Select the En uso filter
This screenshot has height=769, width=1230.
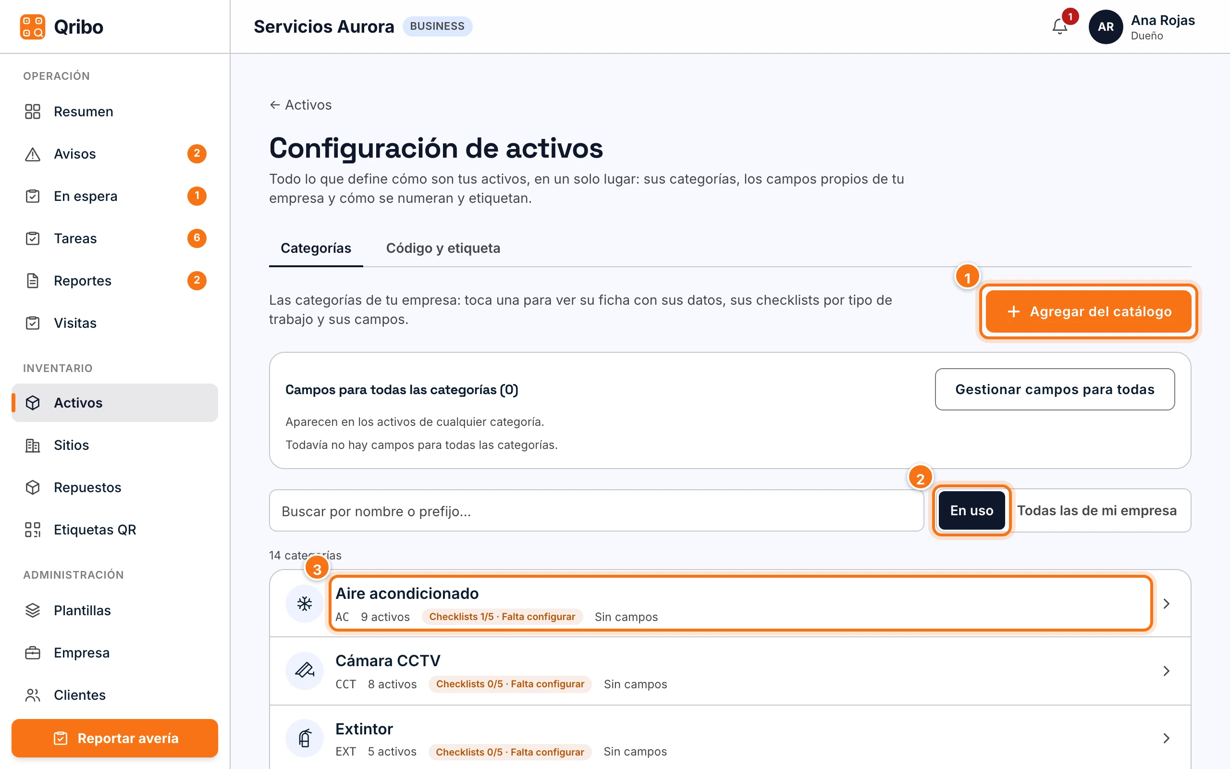point(972,510)
